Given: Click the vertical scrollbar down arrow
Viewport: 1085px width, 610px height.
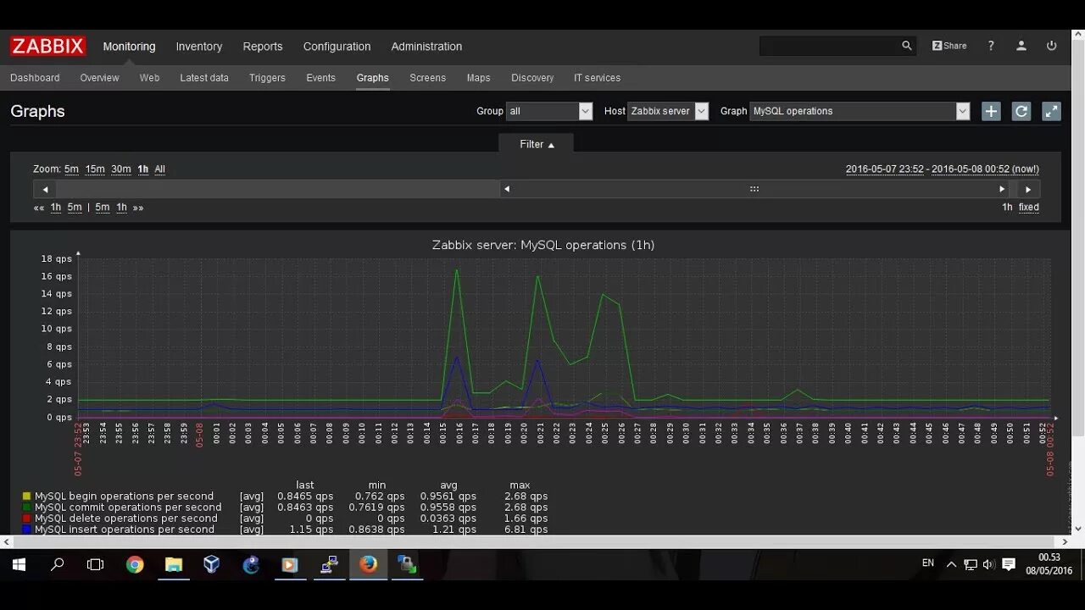Looking at the screenshot, I should point(1078,529).
